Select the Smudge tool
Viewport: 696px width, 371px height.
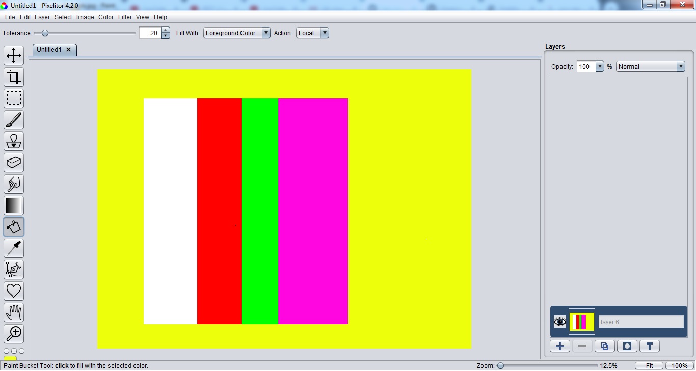pos(14,184)
